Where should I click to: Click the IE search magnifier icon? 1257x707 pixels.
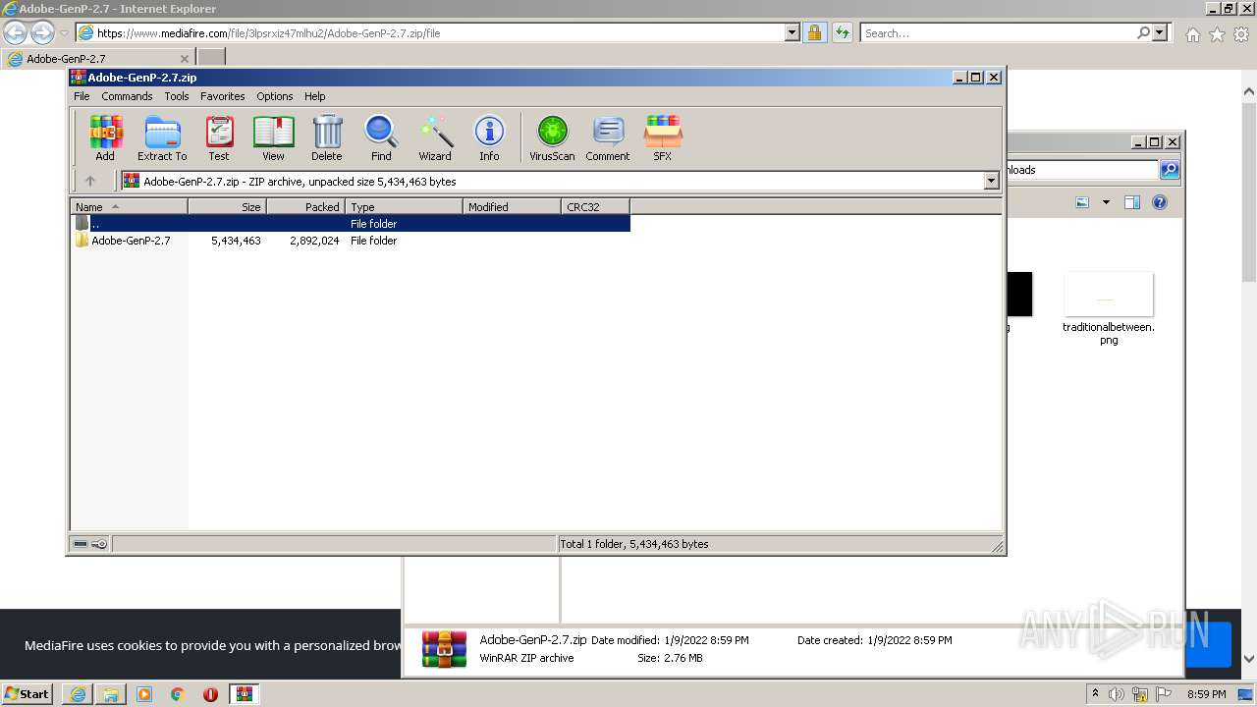1143,32
